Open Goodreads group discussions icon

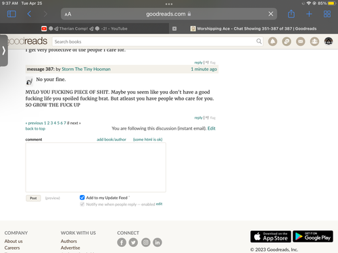(287, 41)
